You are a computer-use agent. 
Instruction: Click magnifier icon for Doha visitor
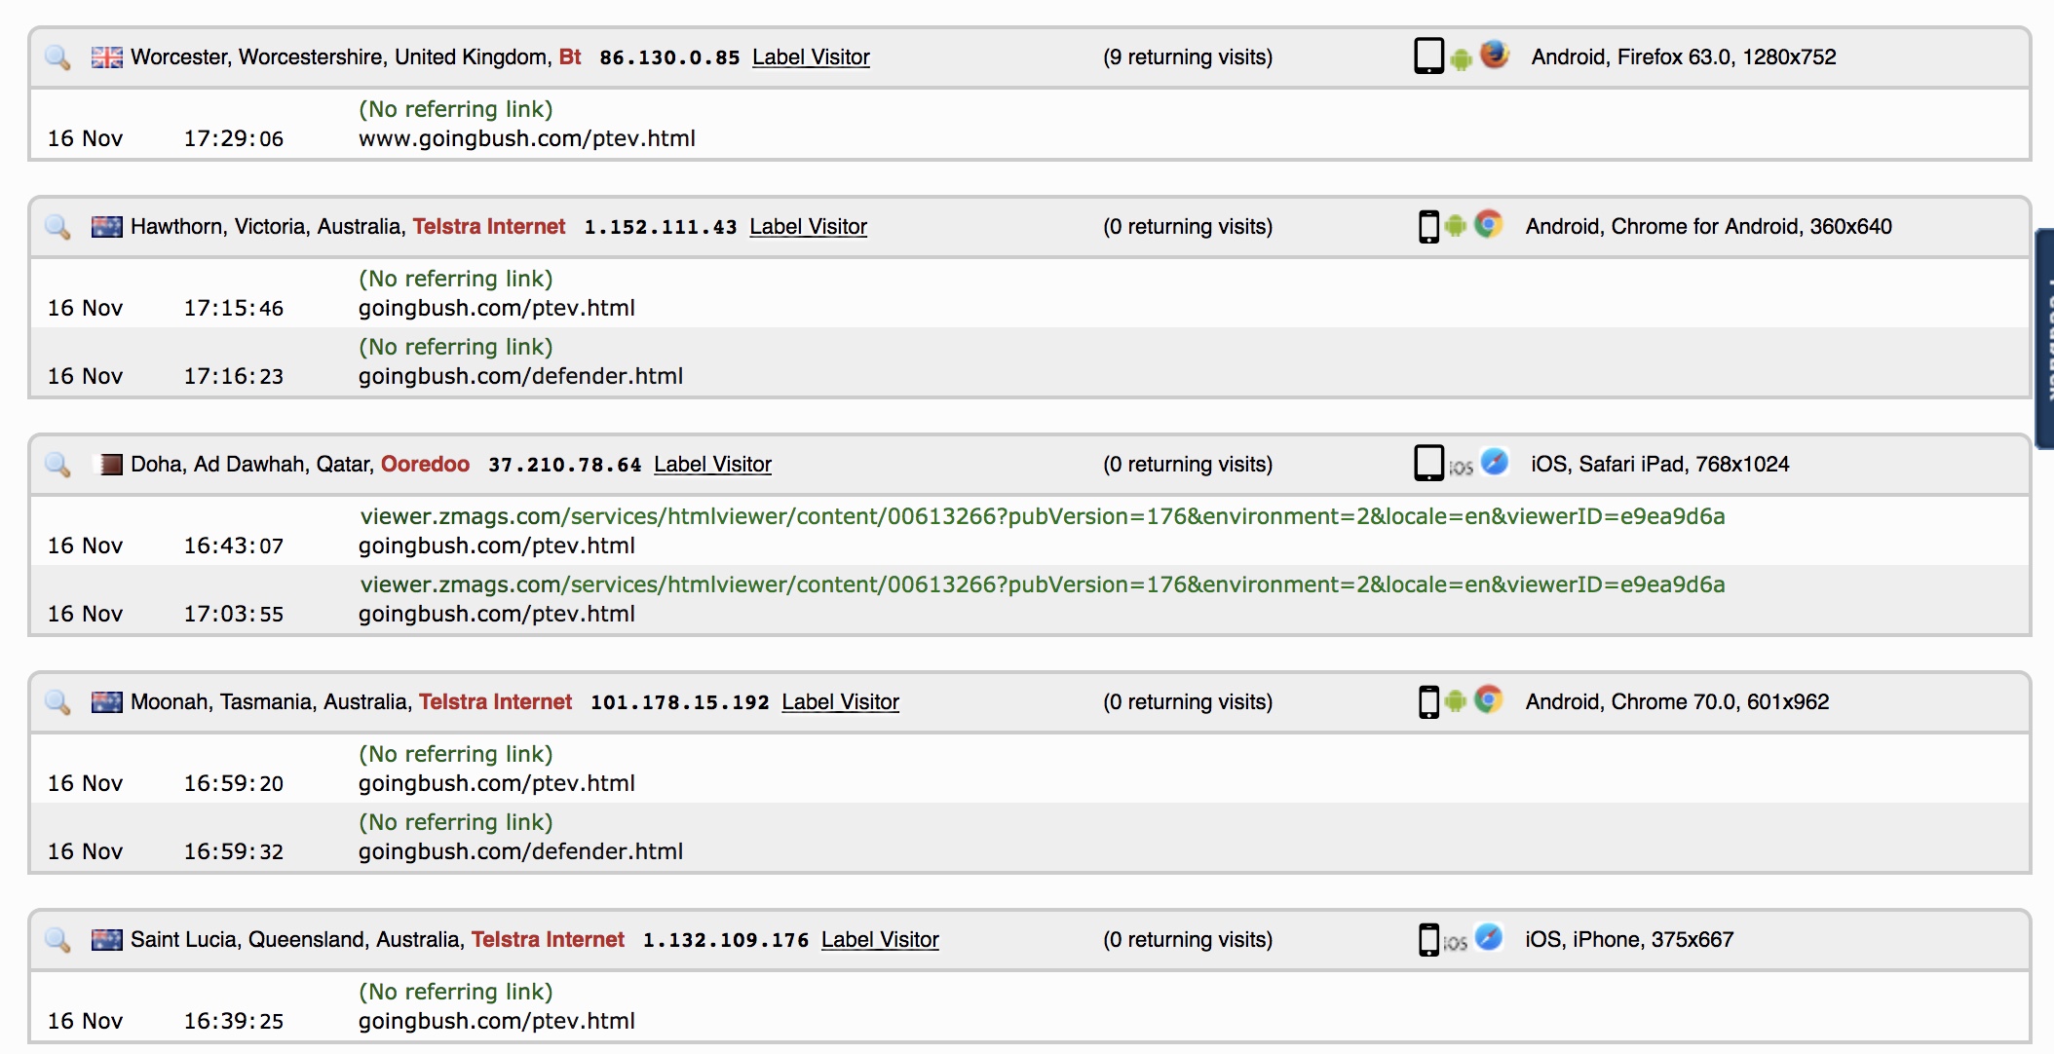tap(57, 465)
